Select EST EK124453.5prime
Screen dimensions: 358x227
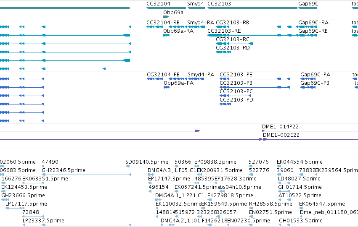(x=24, y=187)
